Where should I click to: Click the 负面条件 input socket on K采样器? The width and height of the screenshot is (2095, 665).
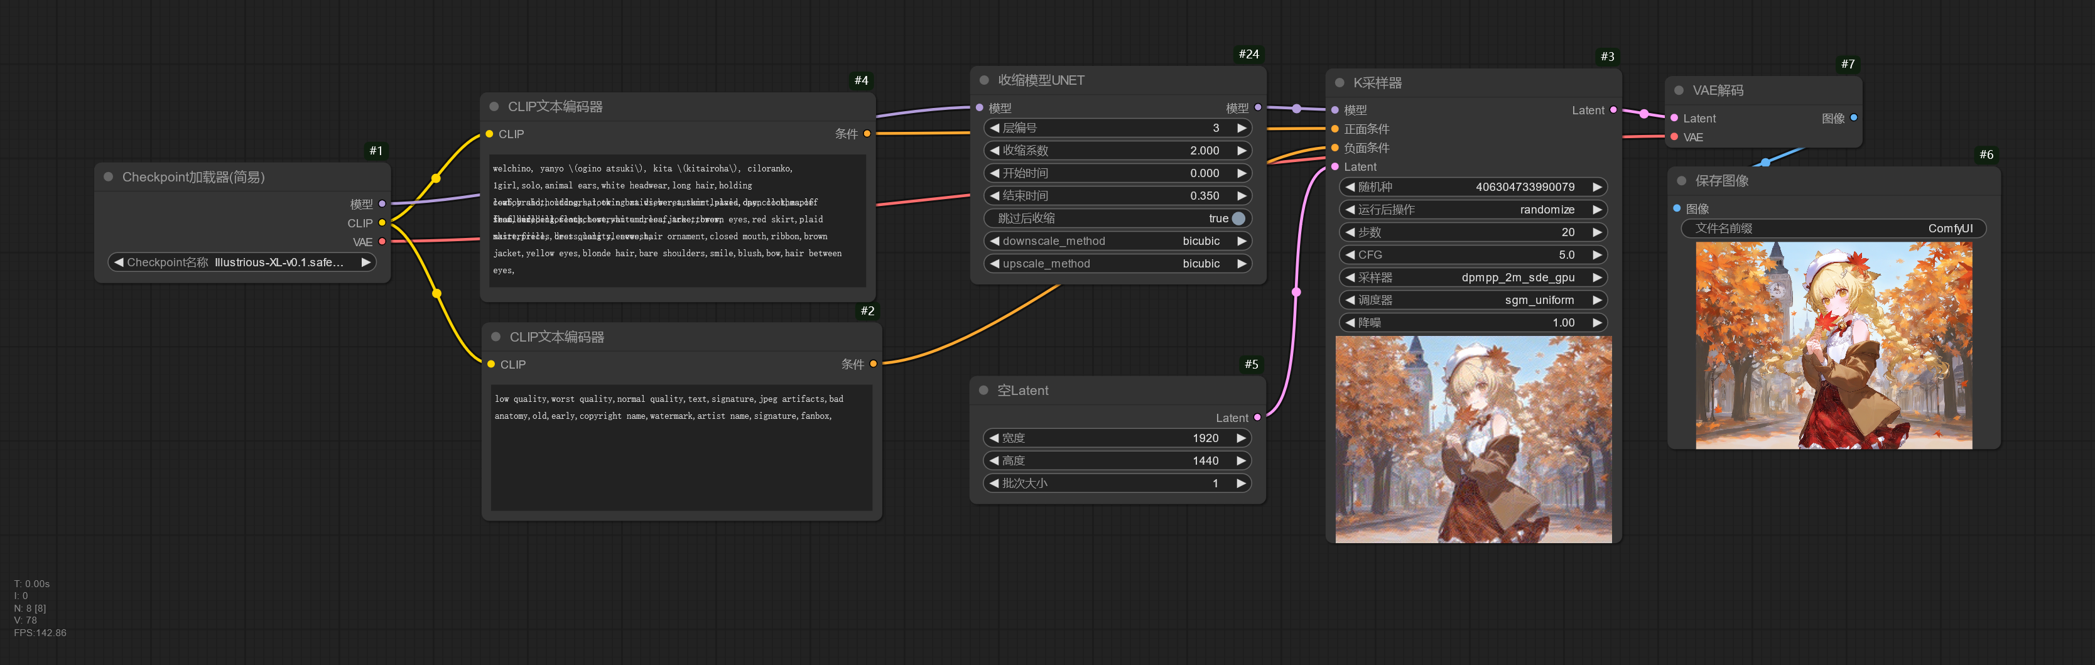(x=1334, y=147)
